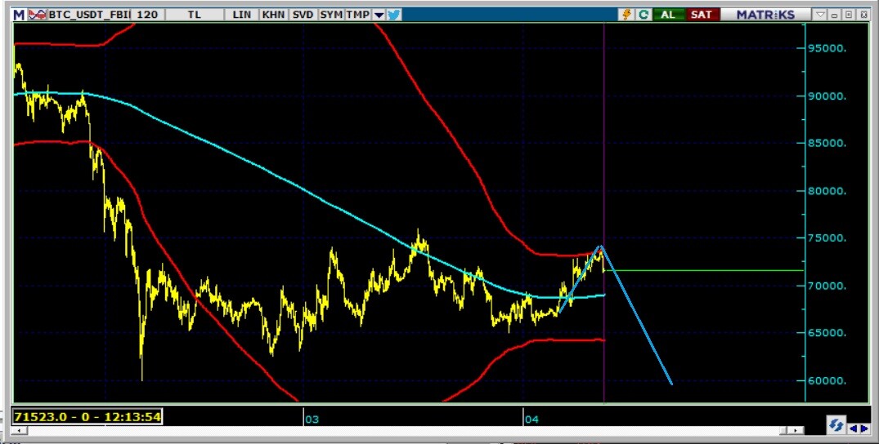Toggle the LIN scale mode
879x444 pixels.
tap(242, 15)
